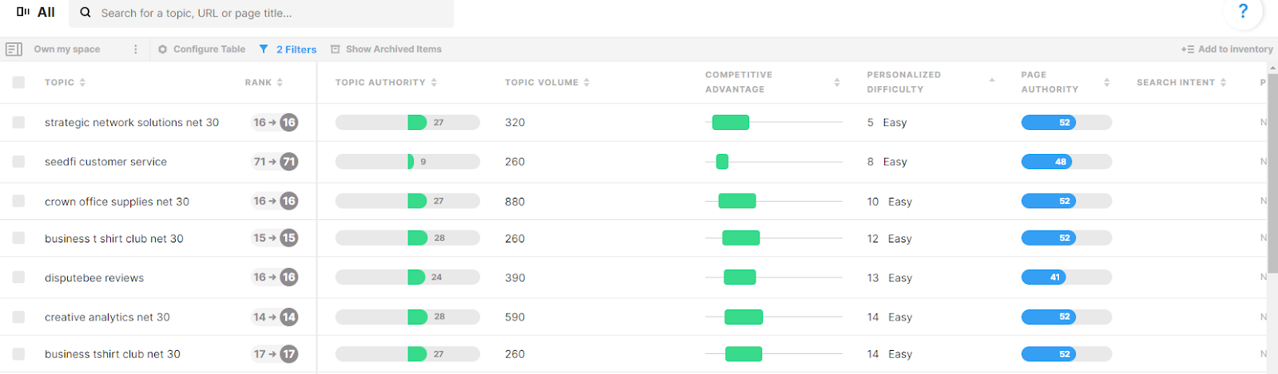Screen dimensions: 1278x374
Task: Click Show Archived Items
Action: click(x=394, y=49)
